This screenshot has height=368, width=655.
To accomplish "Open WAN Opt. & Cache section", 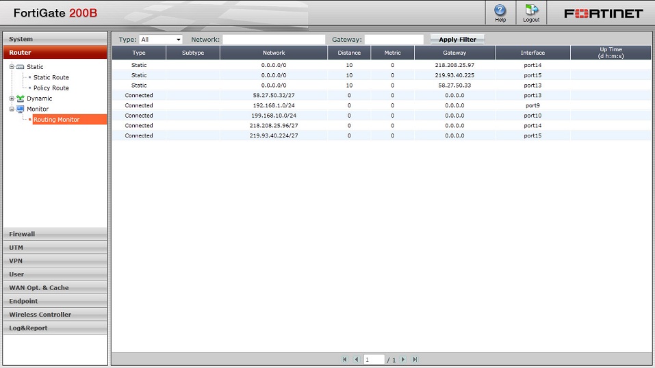I will (x=55, y=287).
